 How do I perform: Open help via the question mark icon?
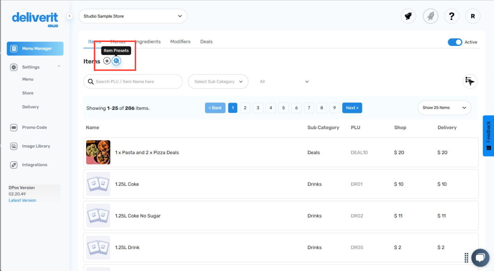click(x=451, y=16)
